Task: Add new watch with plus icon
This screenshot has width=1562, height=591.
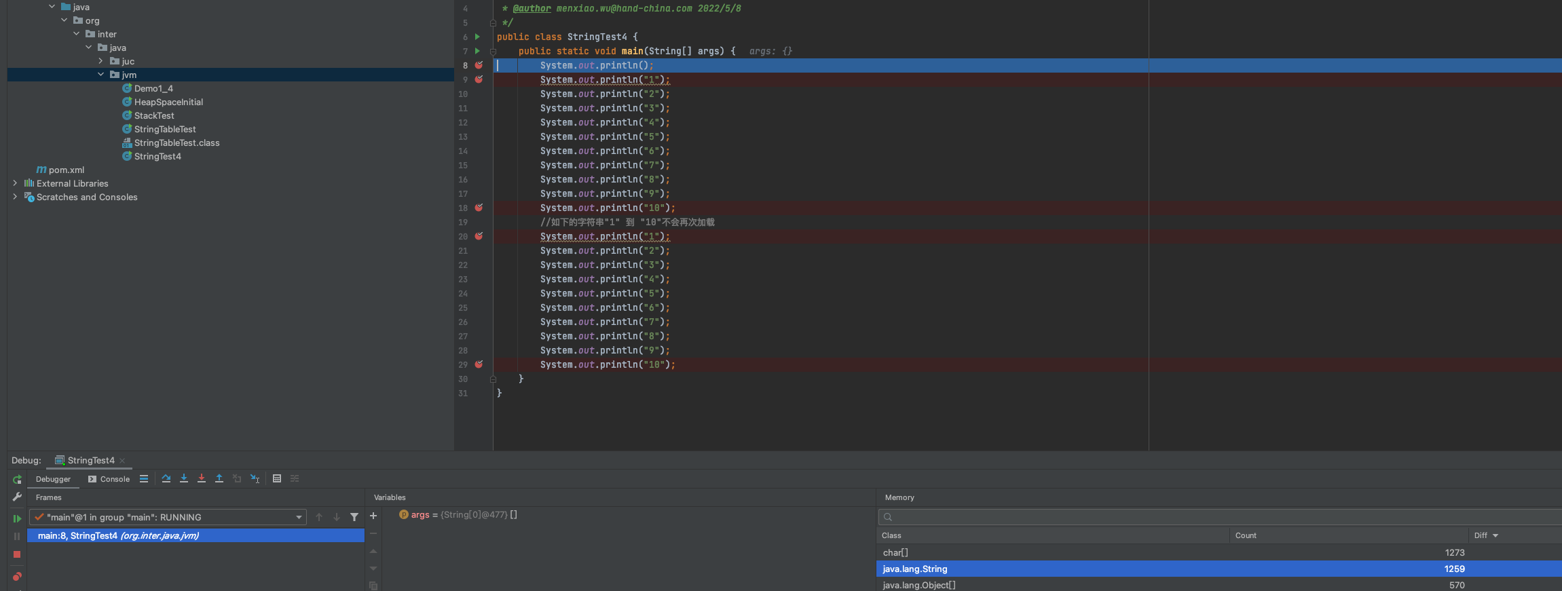Action: coord(373,516)
